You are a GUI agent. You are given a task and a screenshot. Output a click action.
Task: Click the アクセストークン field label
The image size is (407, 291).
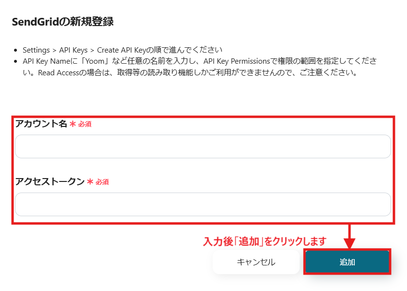[x=50, y=182]
